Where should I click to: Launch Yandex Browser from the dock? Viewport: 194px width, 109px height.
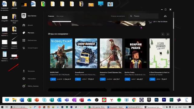[x=112, y=100]
